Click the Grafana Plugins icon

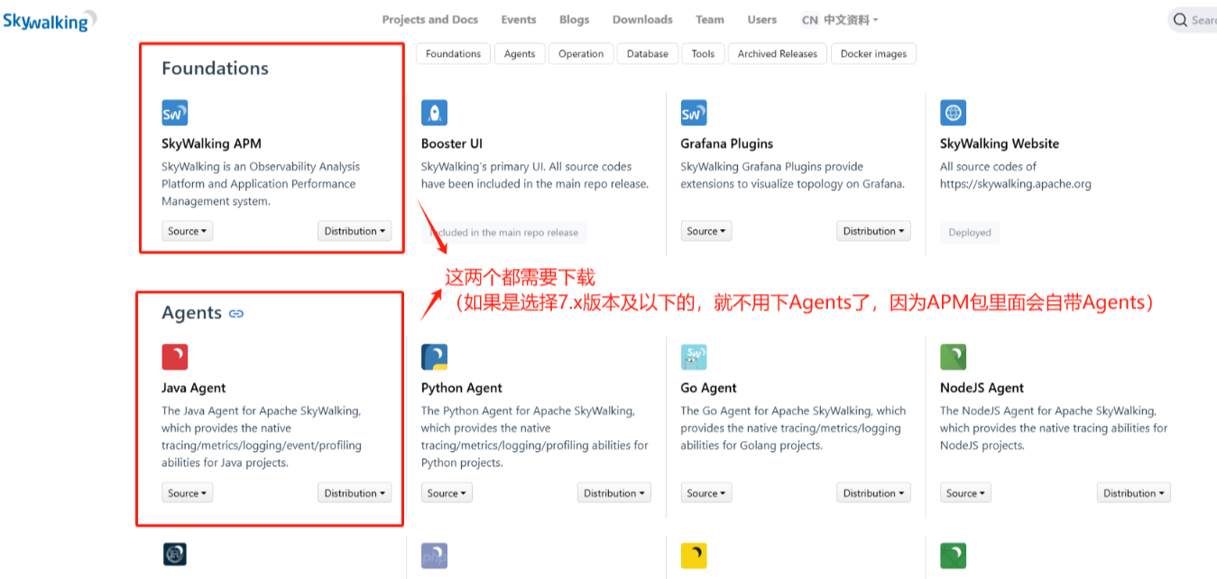(694, 113)
